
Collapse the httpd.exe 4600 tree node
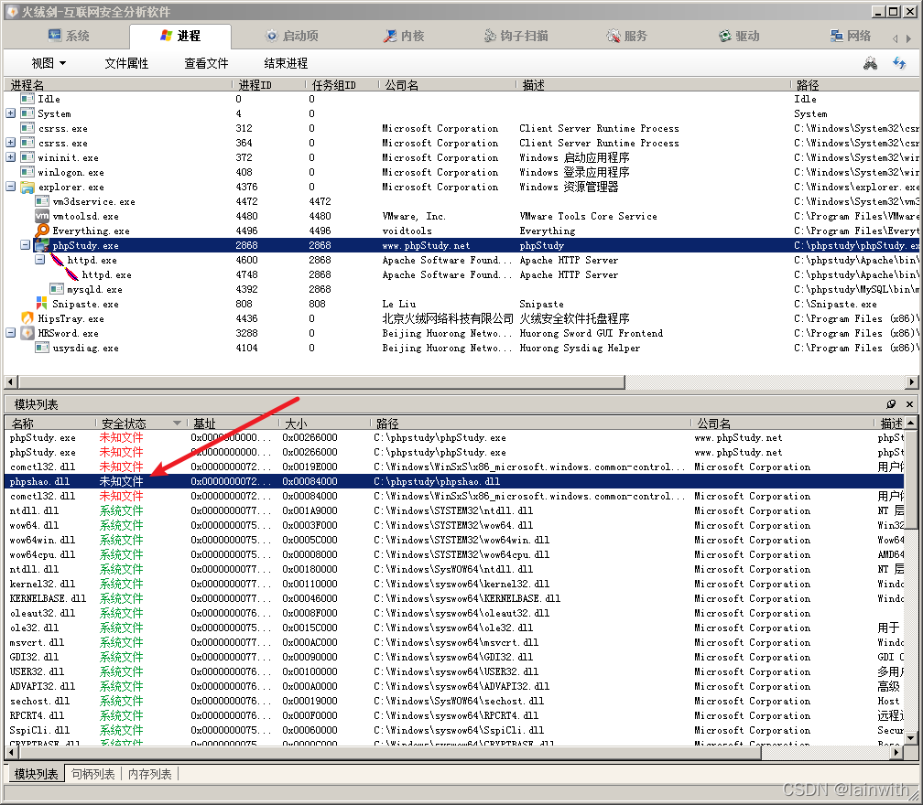[40, 259]
